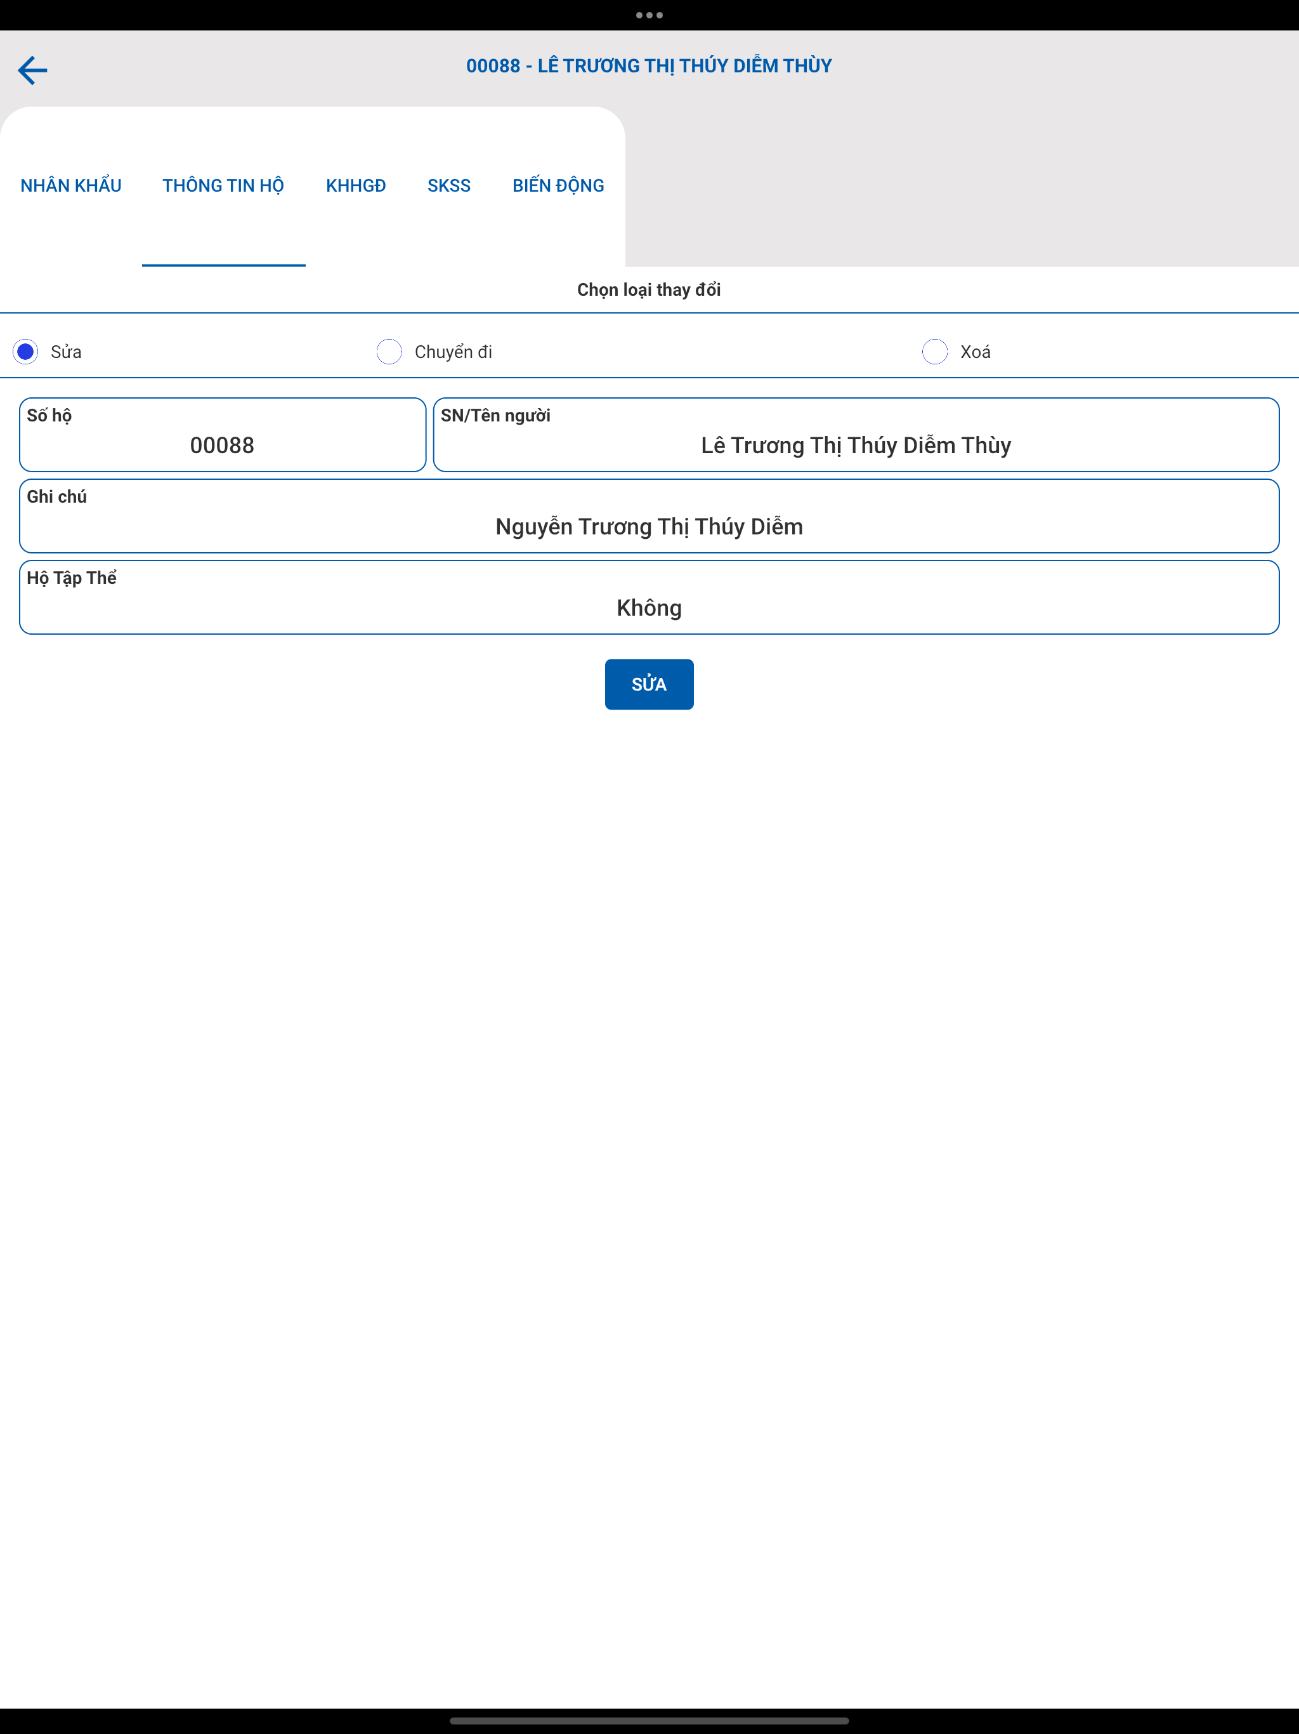The width and height of the screenshot is (1299, 1734).
Task: Open the KHHGĐ tab
Action: coord(356,186)
